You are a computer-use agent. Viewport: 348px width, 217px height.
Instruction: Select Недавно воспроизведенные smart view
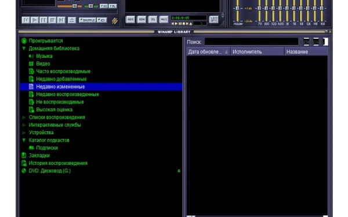pyautogui.click(x=67, y=94)
